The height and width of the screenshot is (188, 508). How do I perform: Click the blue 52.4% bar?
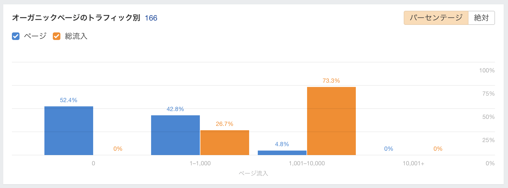[69, 131]
